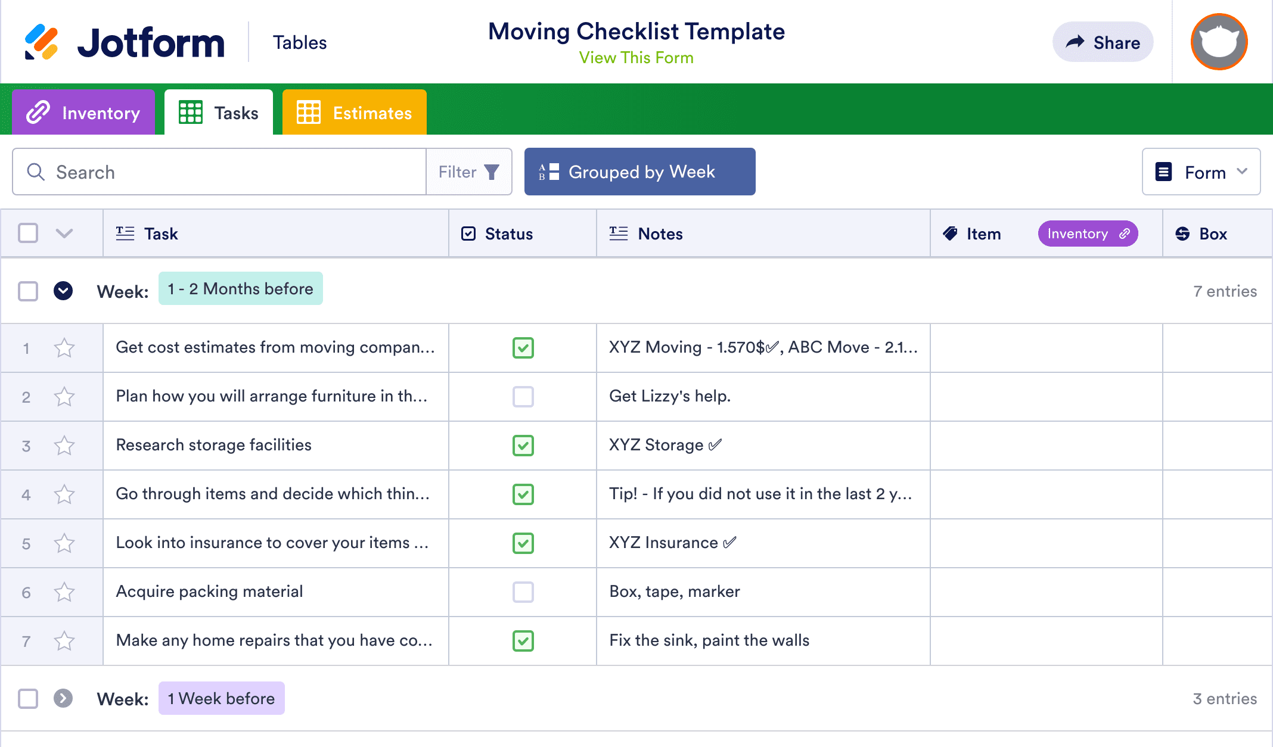Expand the 1 Week before group
Screen dimensions: 1273x747
pyautogui.click(x=63, y=698)
